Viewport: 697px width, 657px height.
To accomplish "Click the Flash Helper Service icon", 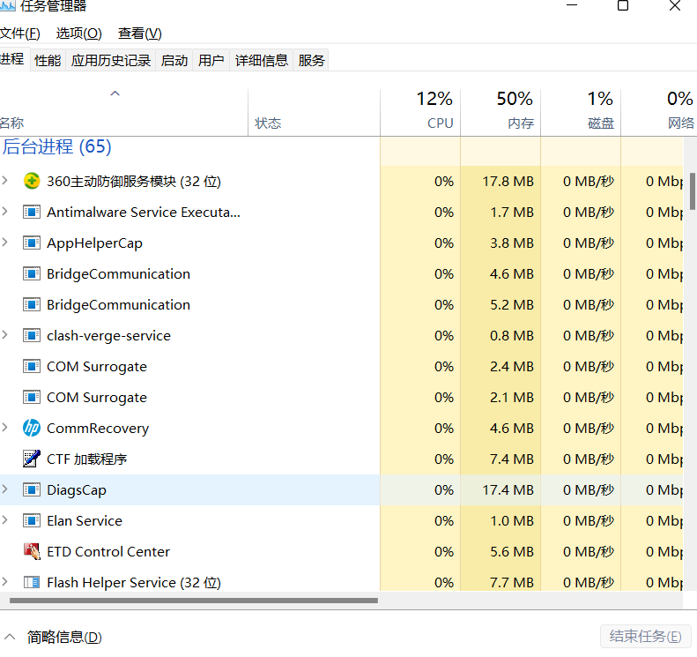I will pyautogui.click(x=32, y=582).
